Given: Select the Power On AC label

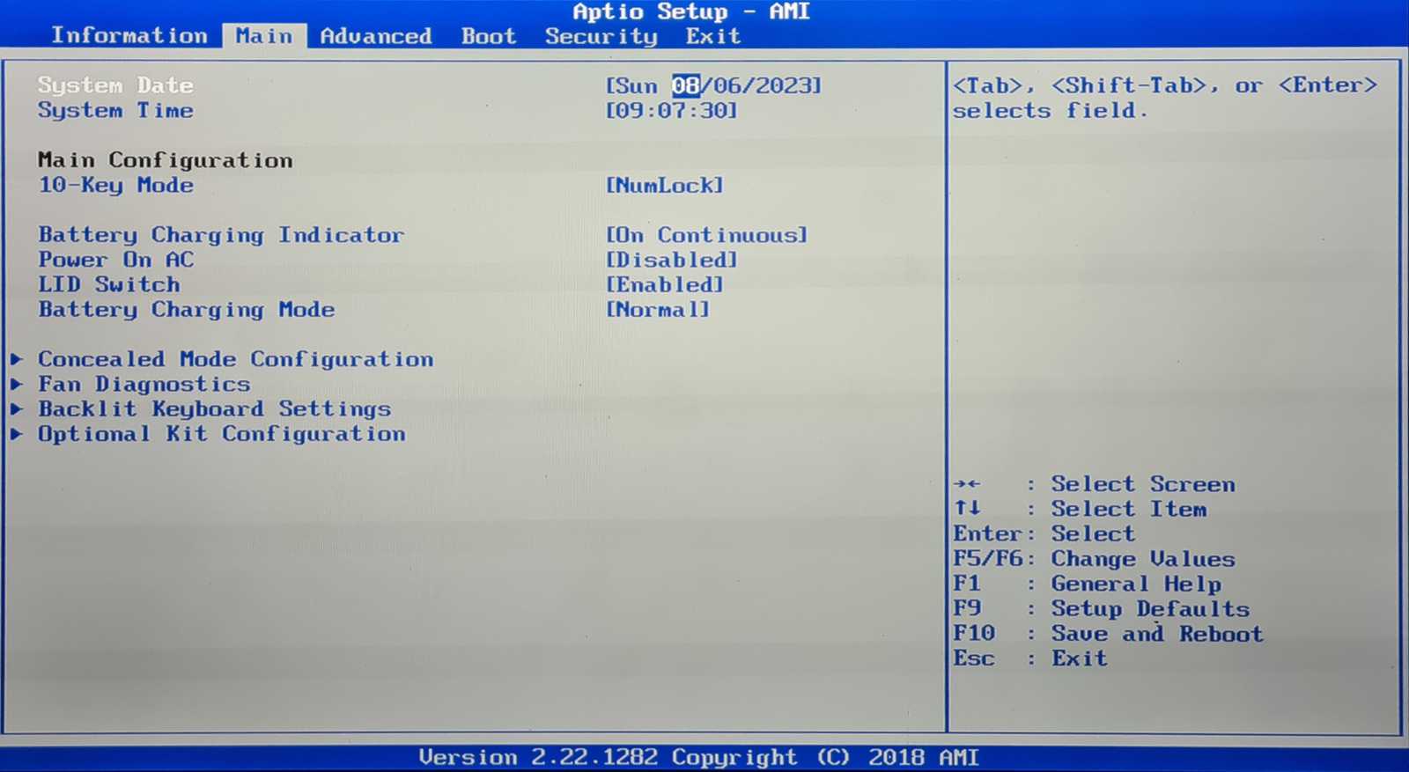Looking at the screenshot, I should (x=116, y=260).
